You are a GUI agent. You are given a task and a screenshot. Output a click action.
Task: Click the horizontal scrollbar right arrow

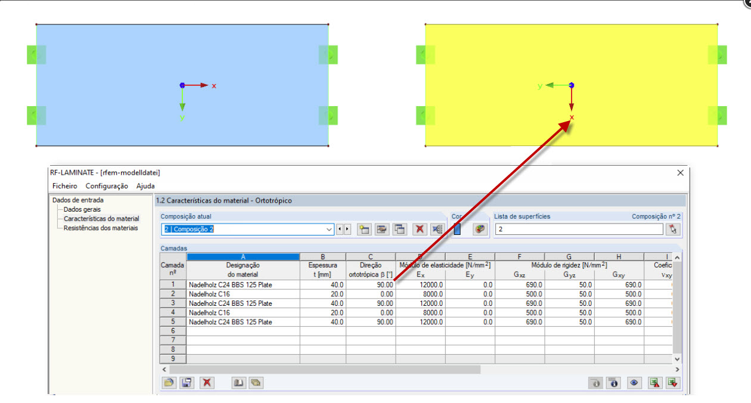[x=677, y=369]
